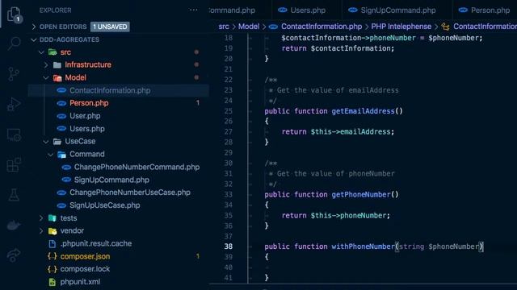
Task: Expand the tests folder chevron
Action: pyautogui.click(x=41, y=218)
